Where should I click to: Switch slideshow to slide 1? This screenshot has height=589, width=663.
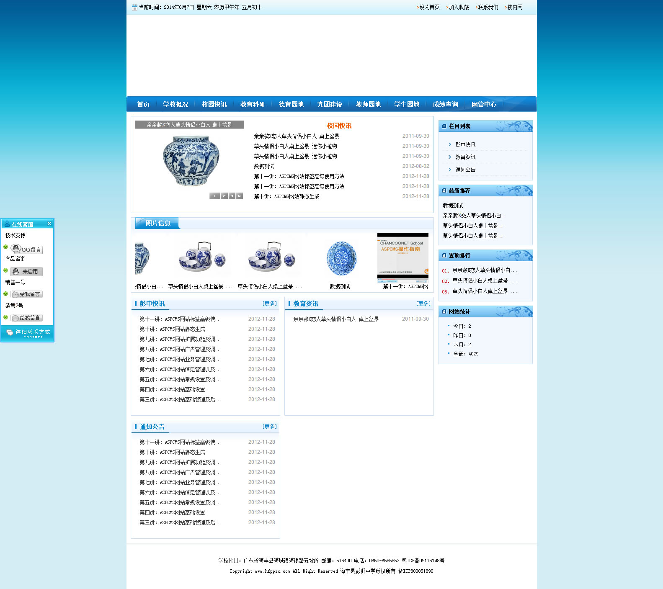click(x=214, y=196)
